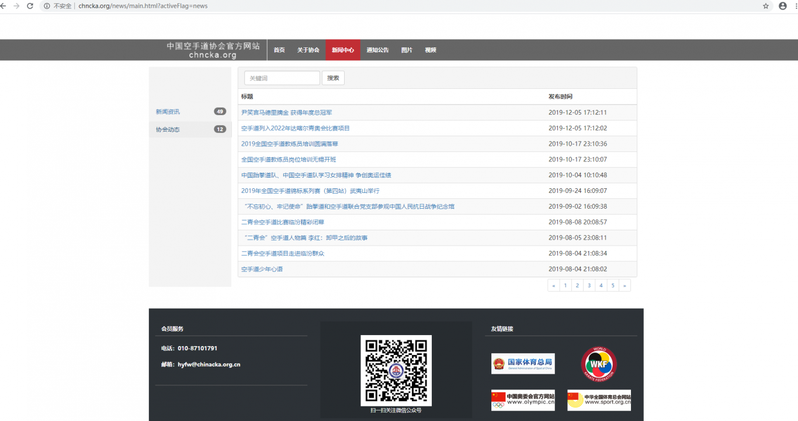This screenshot has height=421, width=798.
Task: Open article "不忘初心、牢记使命" 参观纪念馆
Action: 348,206
